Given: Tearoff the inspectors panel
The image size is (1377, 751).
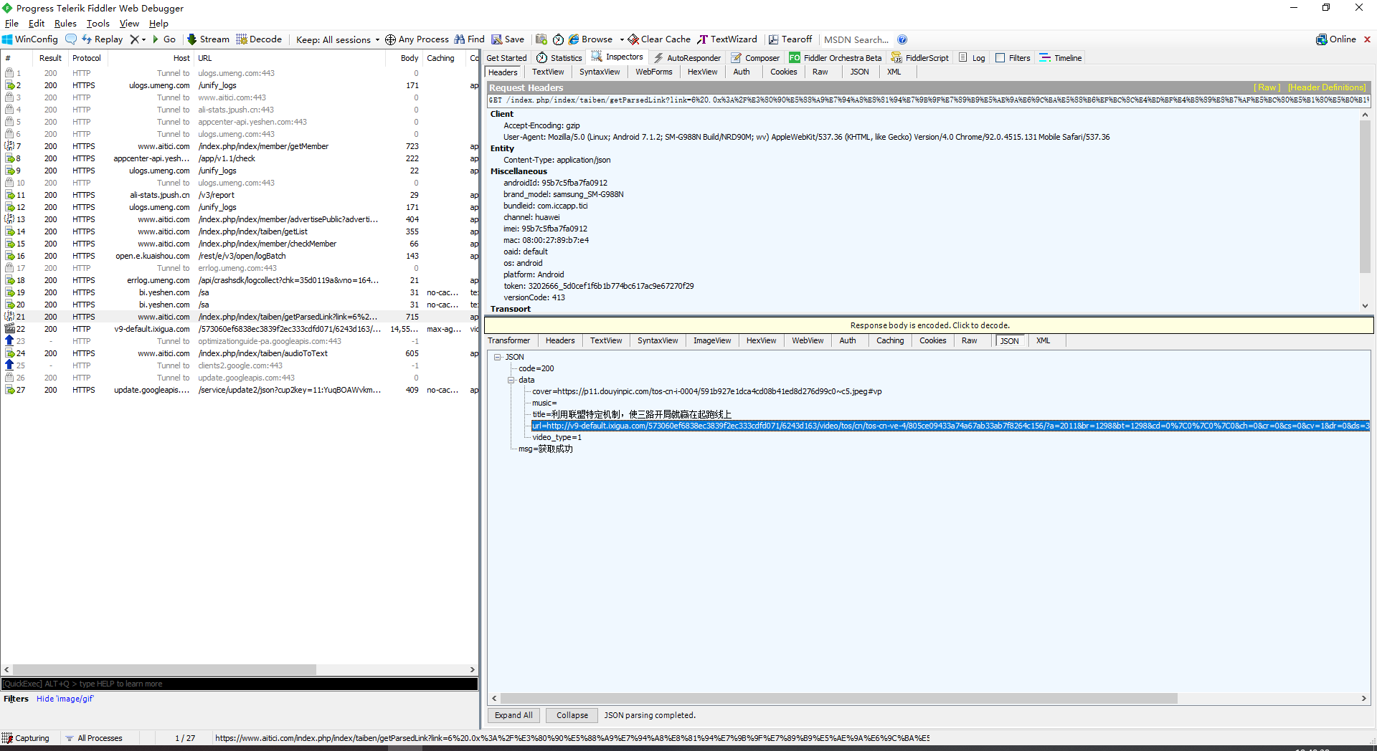Looking at the screenshot, I should coord(790,39).
